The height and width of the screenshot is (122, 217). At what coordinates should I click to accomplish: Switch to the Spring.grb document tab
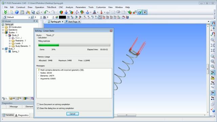(x=56, y=22)
